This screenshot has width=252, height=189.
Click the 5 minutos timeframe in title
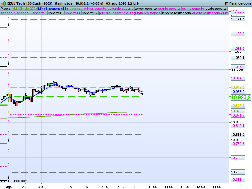coord(64,3)
